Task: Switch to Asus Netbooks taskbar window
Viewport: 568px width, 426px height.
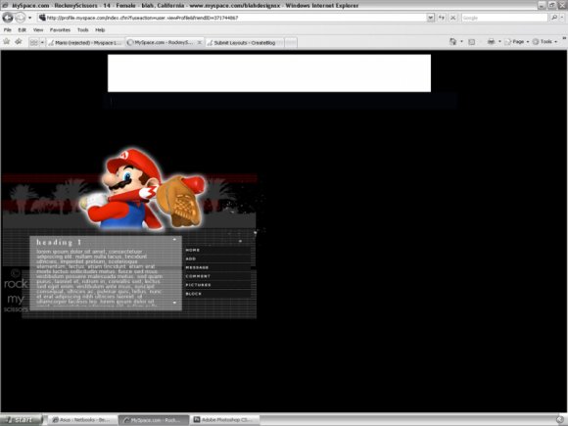Action: pyautogui.click(x=81, y=420)
